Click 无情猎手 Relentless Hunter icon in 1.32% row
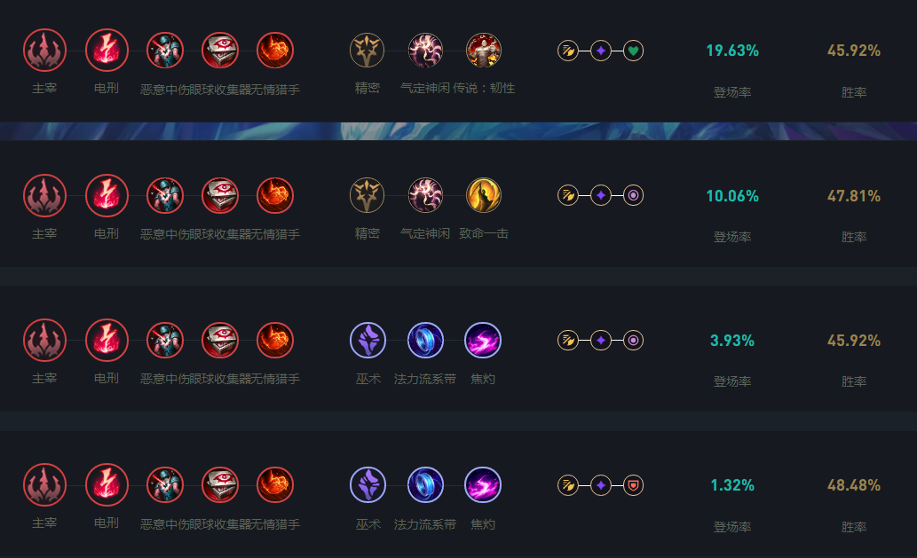The image size is (917, 558). pos(275,485)
